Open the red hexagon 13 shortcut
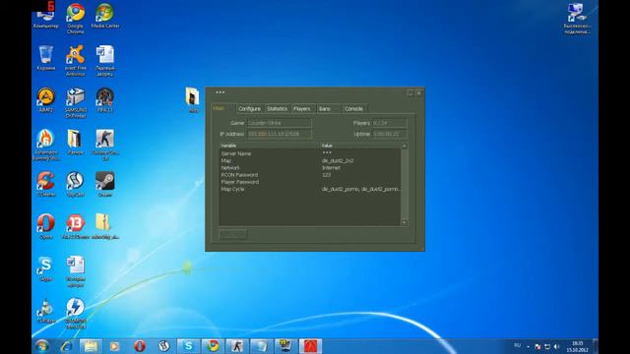This screenshot has width=630, height=354. pos(76,227)
